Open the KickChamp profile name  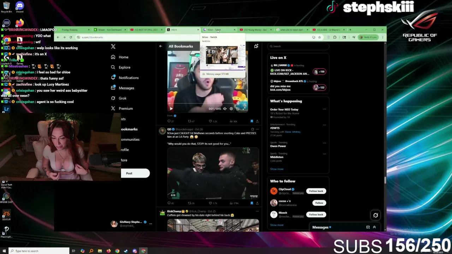pos(176,211)
